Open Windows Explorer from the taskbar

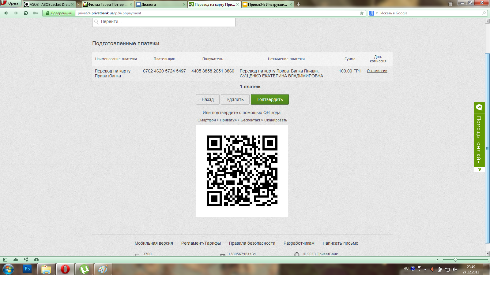[46, 269]
